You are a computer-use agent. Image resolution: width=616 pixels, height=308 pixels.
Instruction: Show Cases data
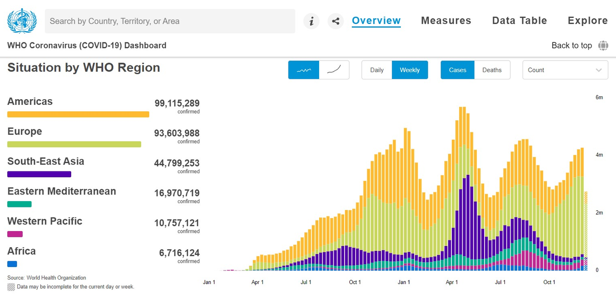pos(458,70)
